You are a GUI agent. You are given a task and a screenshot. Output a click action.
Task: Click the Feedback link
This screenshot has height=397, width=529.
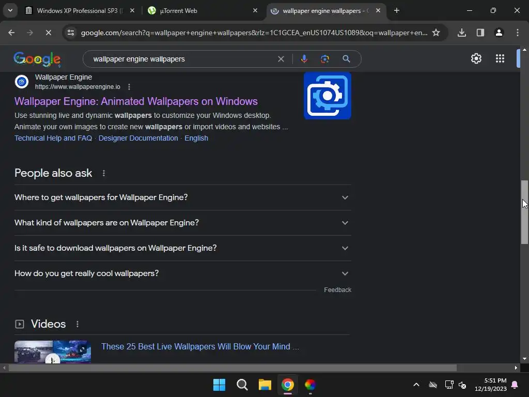337,290
